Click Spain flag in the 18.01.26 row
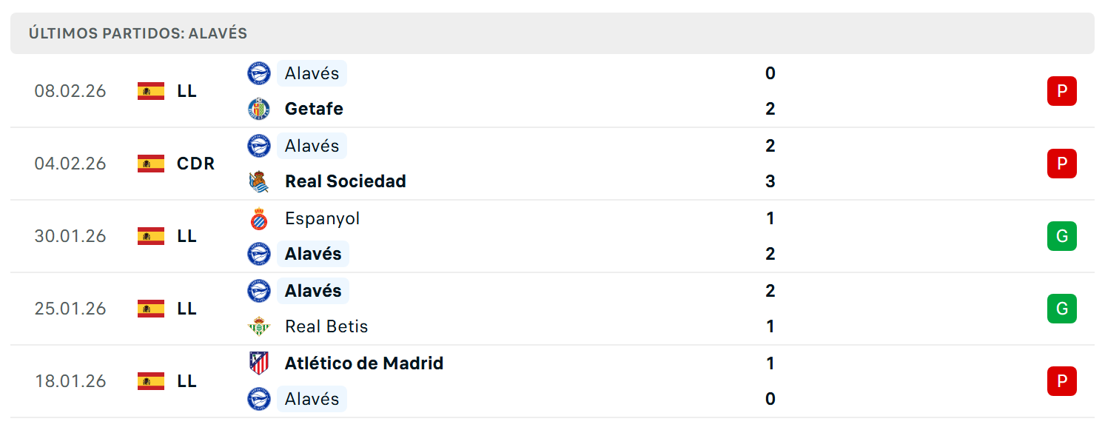Screen dimensions: 1105x430 coord(151,381)
